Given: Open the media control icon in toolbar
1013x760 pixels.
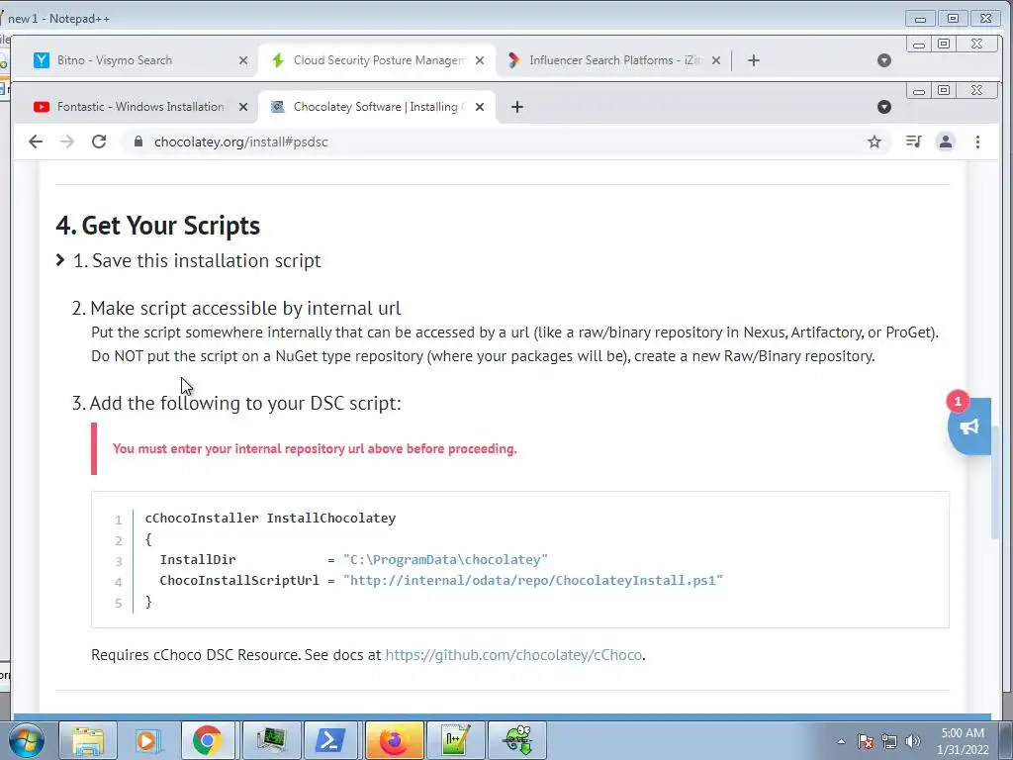Looking at the screenshot, I should (x=913, y=142).
